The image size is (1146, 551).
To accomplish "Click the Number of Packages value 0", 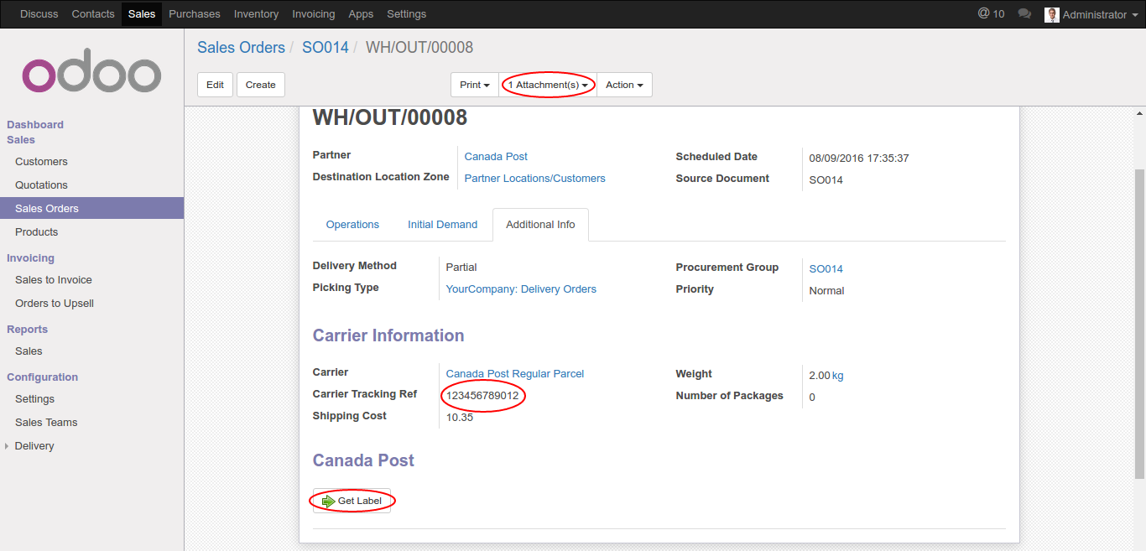I will 812,398.
